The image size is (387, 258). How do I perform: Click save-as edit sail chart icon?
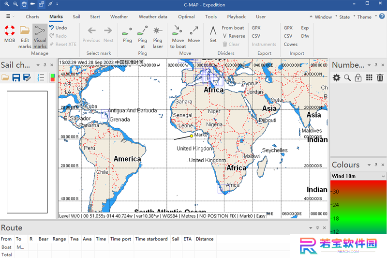(27, 77)
